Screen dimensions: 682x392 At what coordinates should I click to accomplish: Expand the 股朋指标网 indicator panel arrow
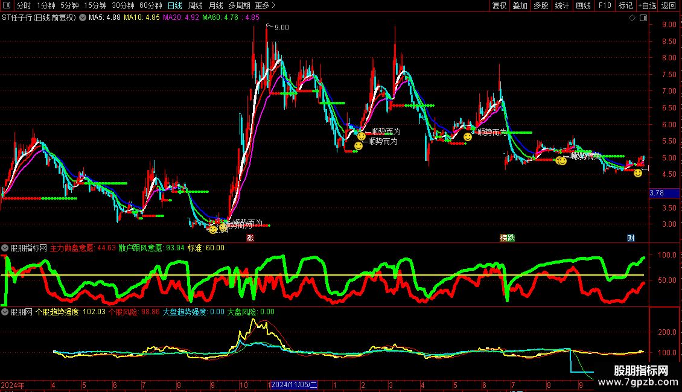click(5, 248)
